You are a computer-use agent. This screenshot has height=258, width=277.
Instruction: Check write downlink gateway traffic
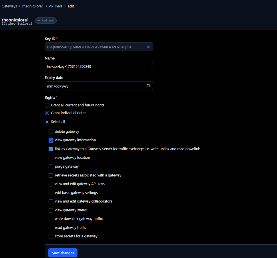pyautogui.click(x=51, y=219)
